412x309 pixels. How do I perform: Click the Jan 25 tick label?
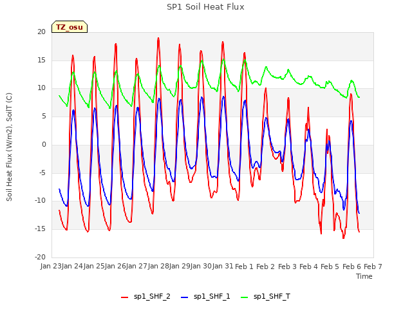coord(94,267)
